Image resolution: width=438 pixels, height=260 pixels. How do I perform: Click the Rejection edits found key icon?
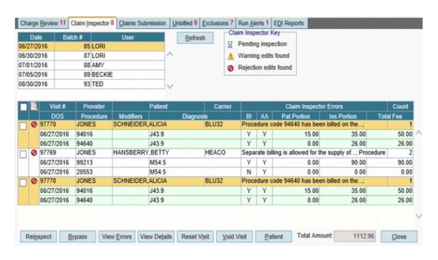pos(231,68)
